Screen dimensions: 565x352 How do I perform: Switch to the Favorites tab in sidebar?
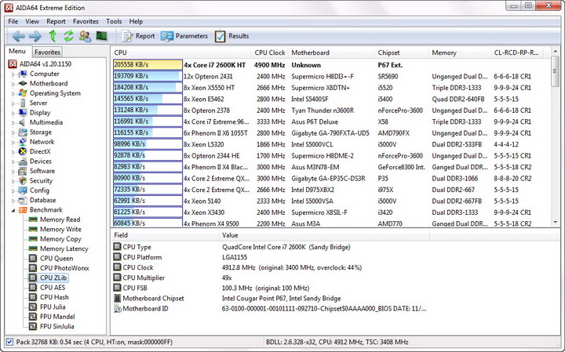(x=47, y=53)
